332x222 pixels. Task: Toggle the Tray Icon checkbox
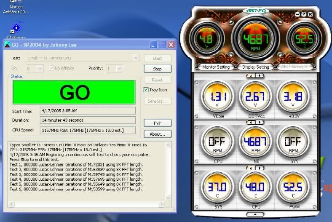pos(146,90)
